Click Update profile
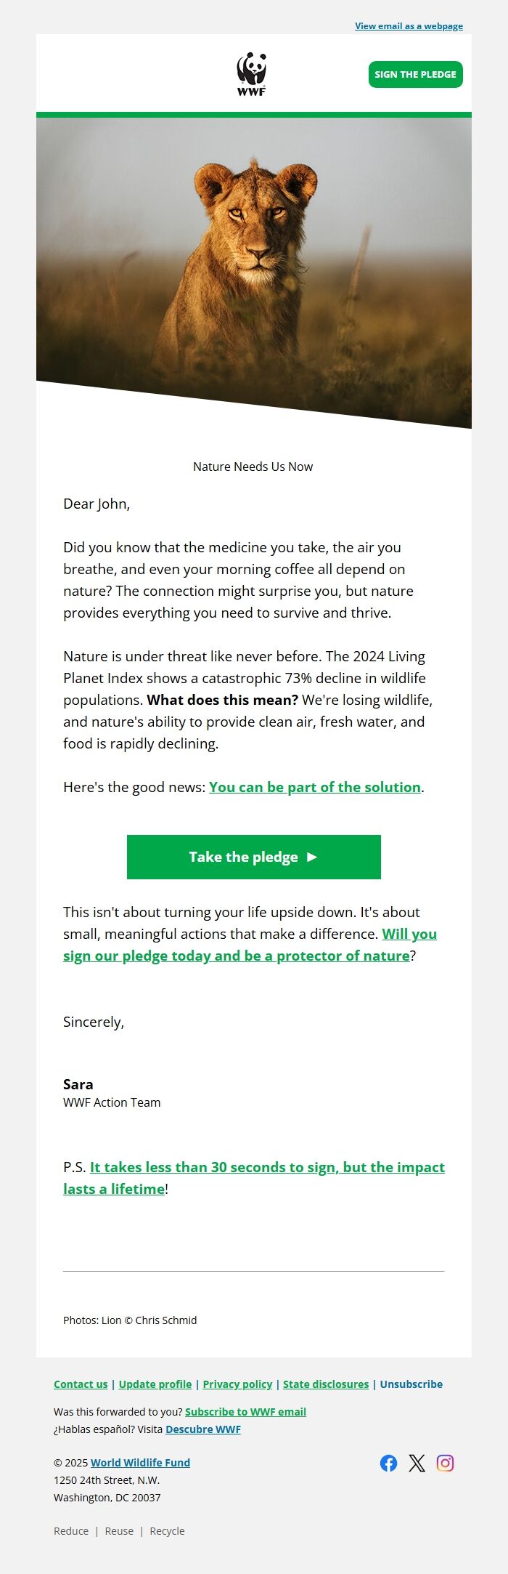Viewport: 508px width, 1574px height. coord(155,1384)
